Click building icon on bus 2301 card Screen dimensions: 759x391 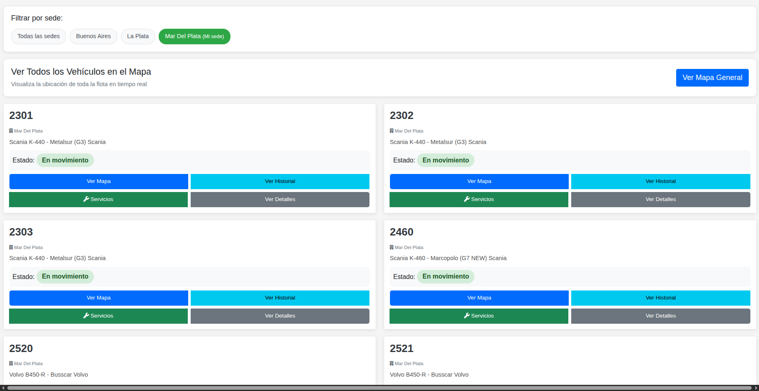tap(11, 131)
